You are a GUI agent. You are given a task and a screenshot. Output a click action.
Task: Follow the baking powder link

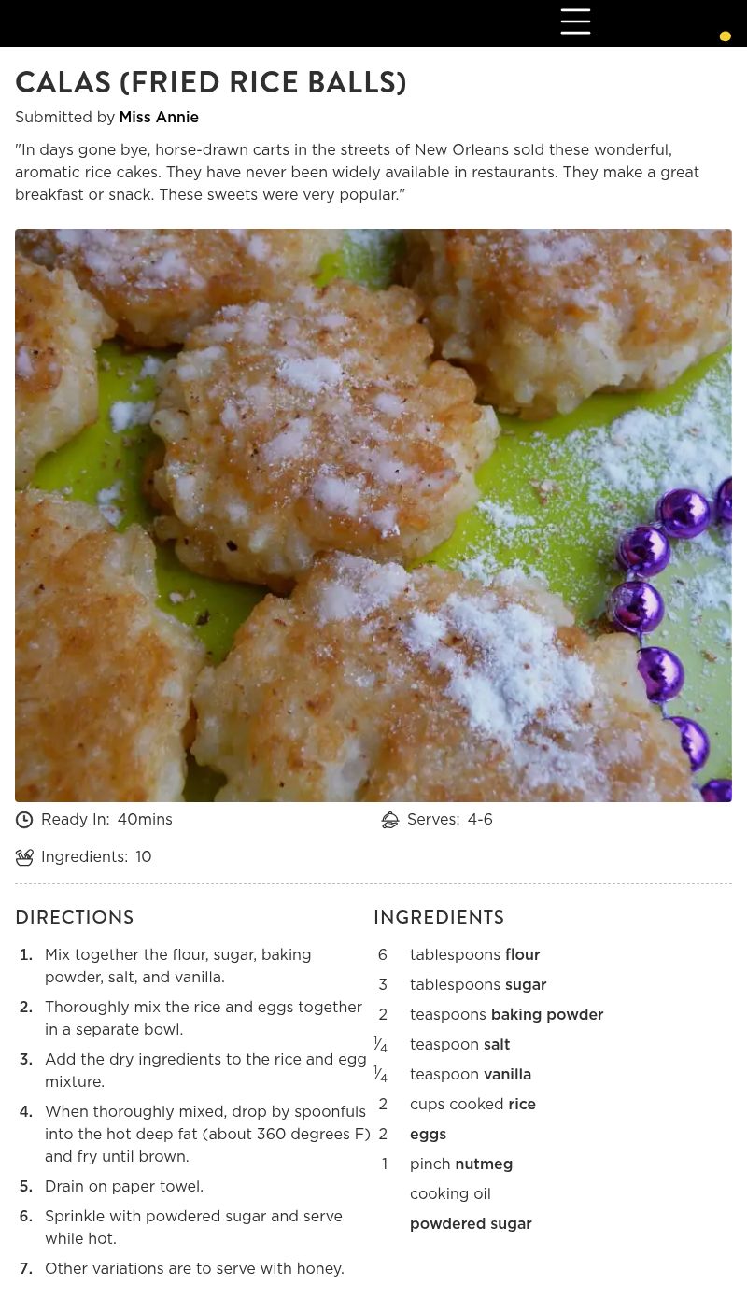(547, 1014)
